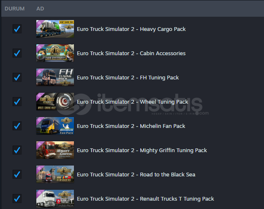The height and width of the screenshot is (209, 264).
Task: Disable the FH Tuning Pack checkbox
Action: click(x=17, y=77)
